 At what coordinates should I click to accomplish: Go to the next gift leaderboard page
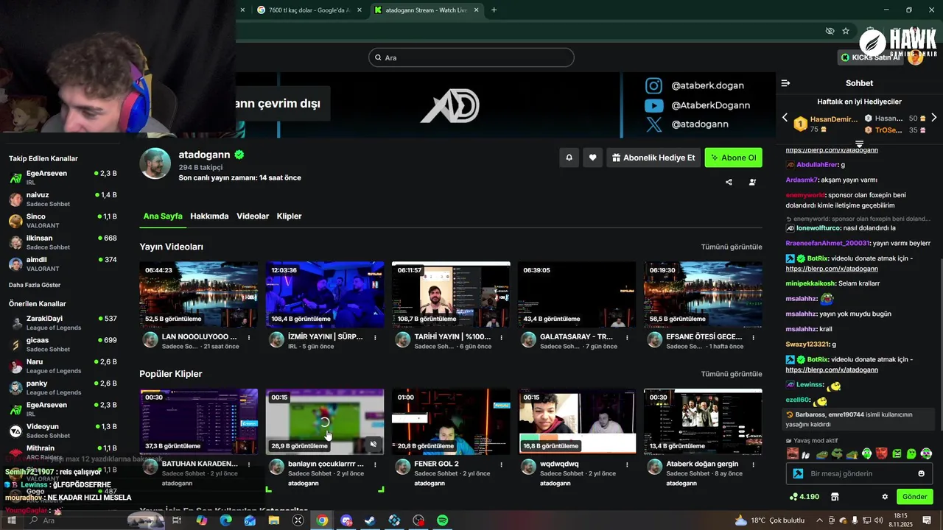(x=933, y=118)
